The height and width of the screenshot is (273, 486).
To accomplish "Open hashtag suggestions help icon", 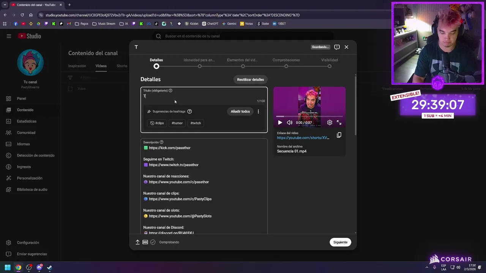I will click(189, 111).
